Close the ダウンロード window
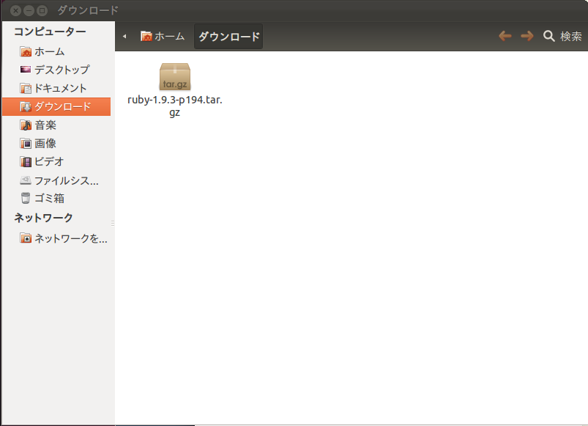This screenshot has width=588, height=426. pyautogui.click(x=15, y=10)
